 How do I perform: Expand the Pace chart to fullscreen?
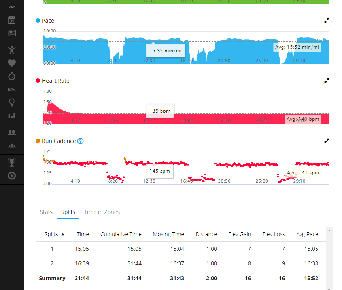(327, 21)
